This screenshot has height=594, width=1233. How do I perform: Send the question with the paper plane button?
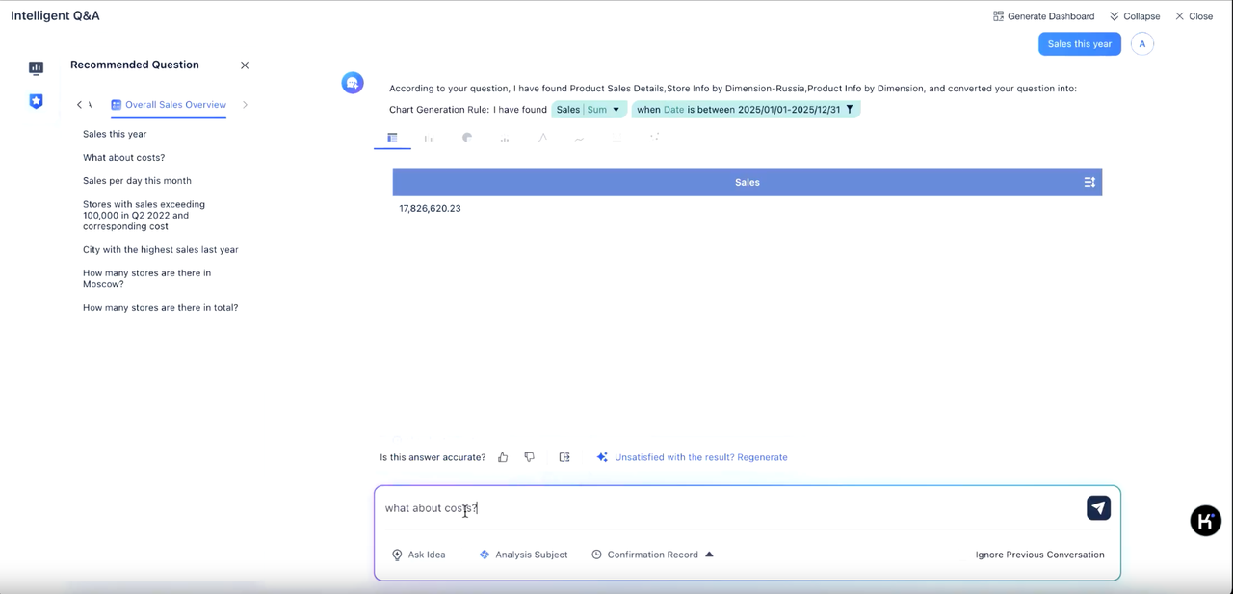[1098, 508]
